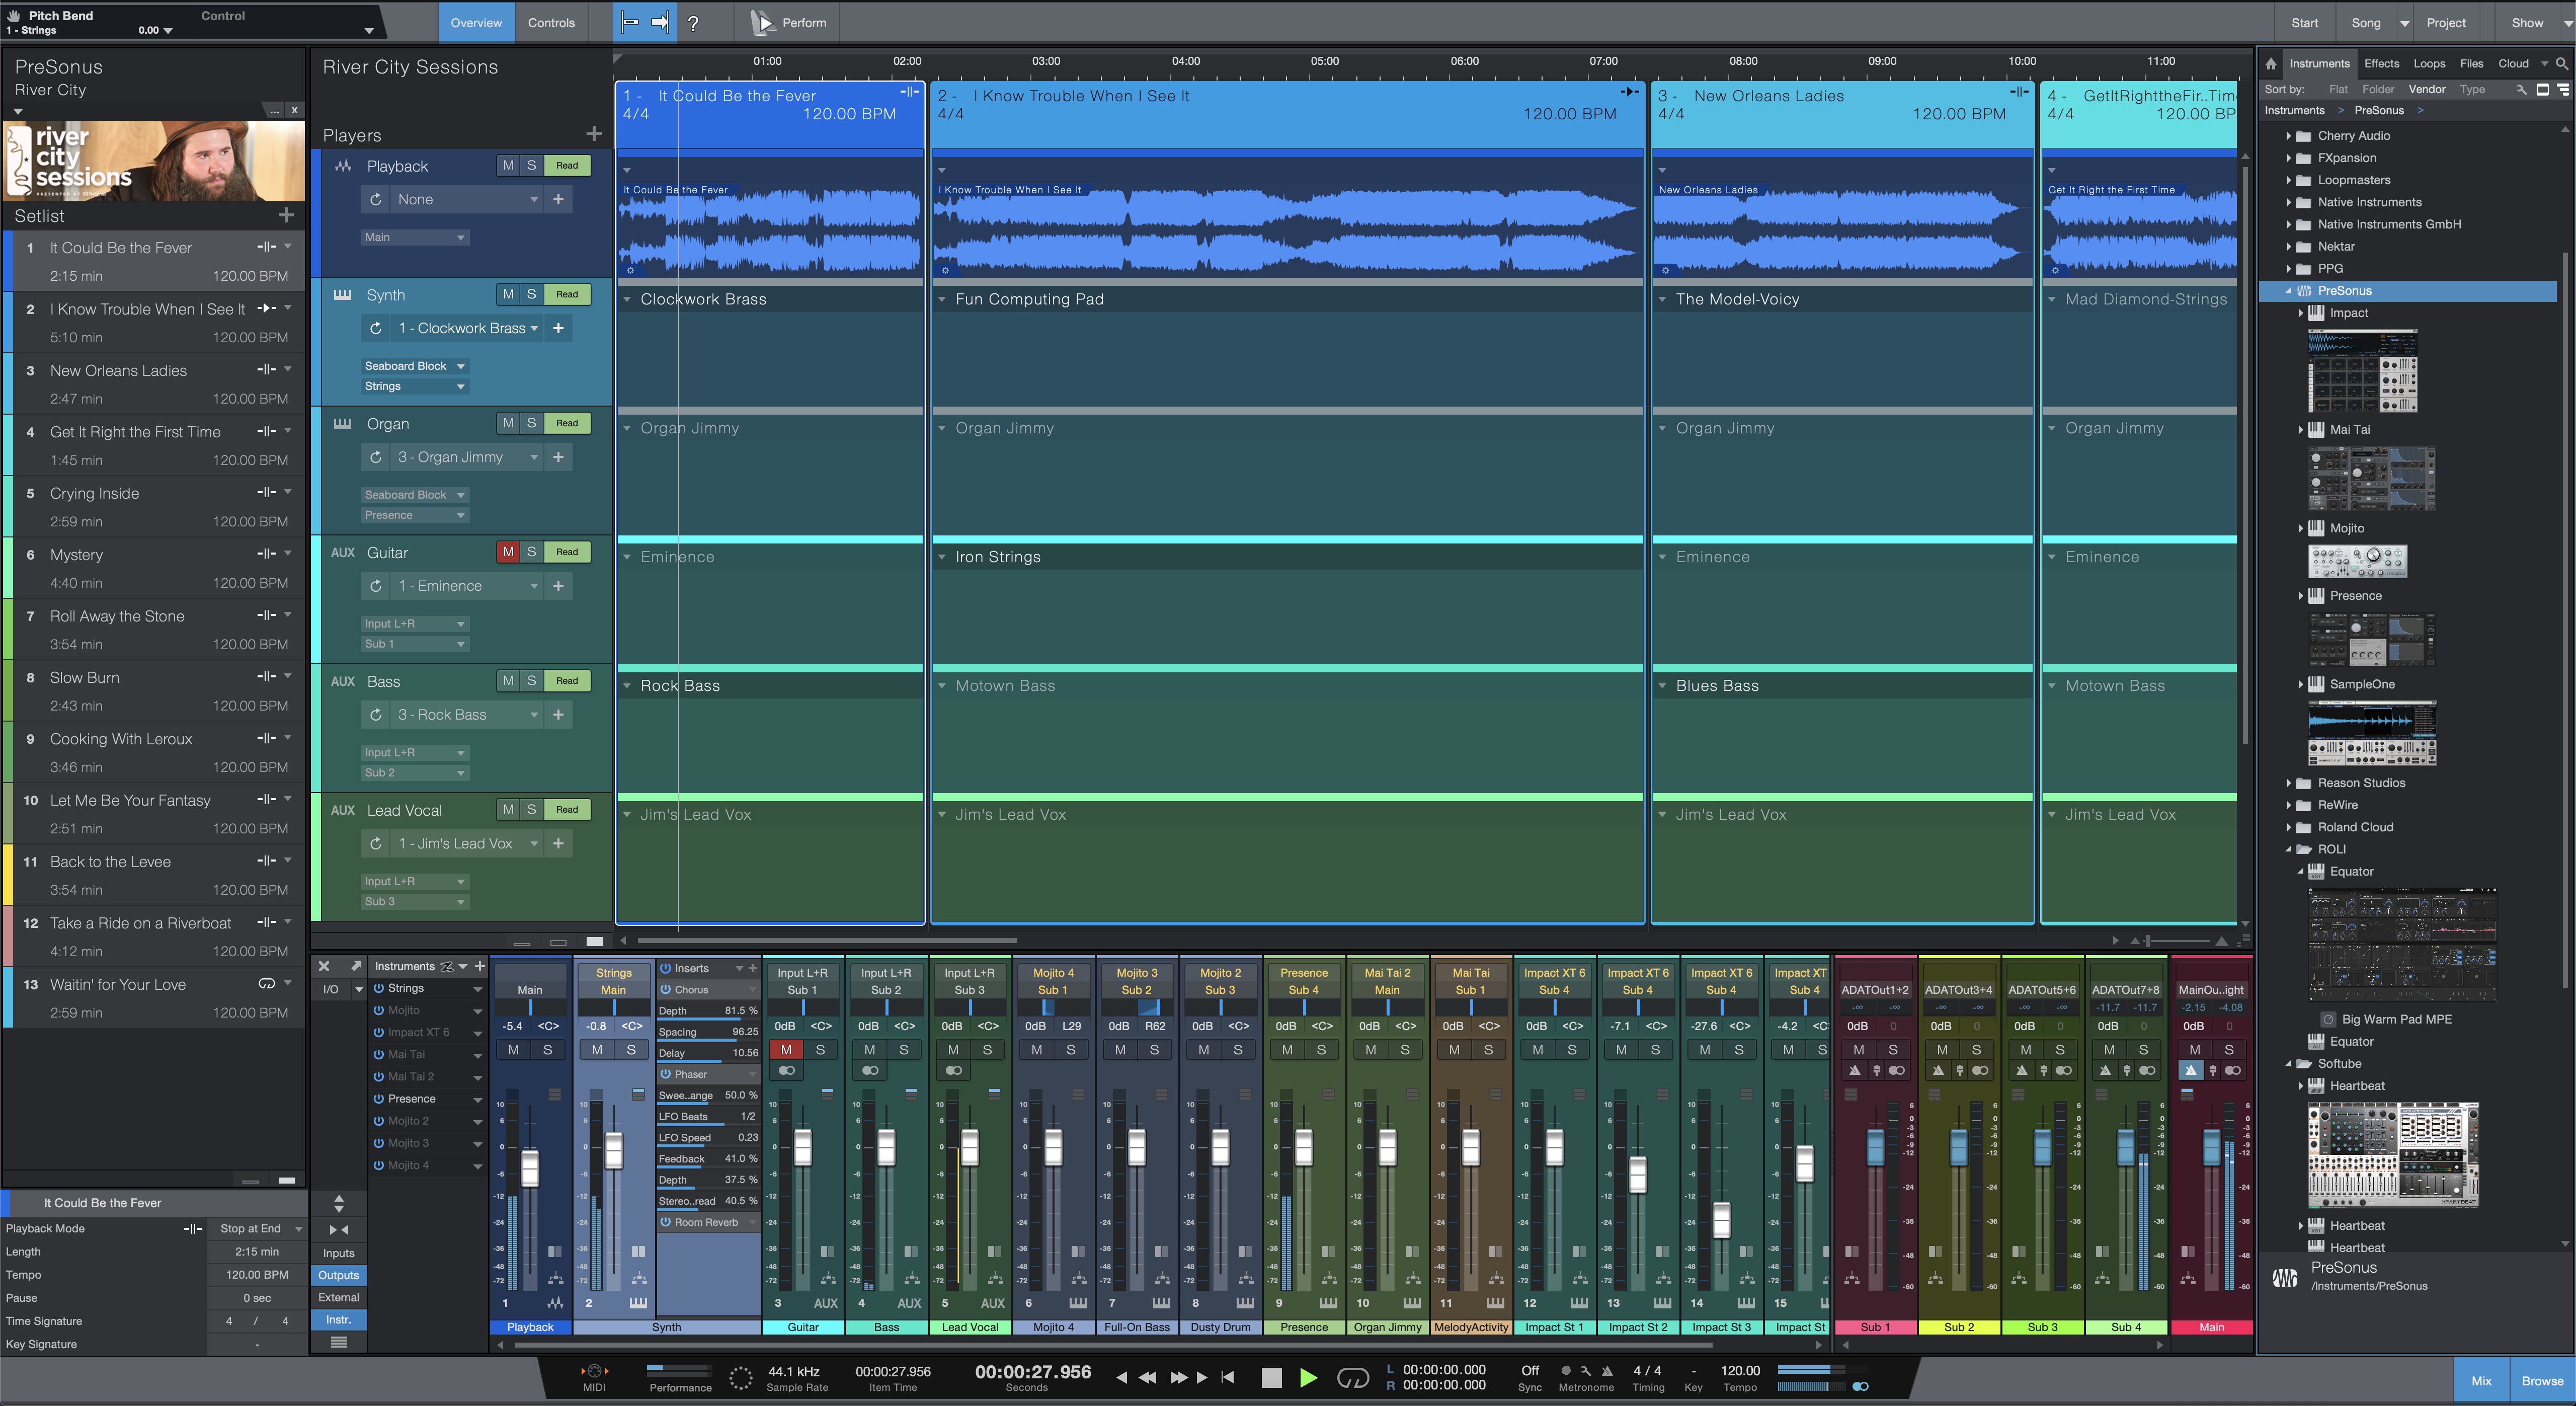Add a song to the Setlist plus icon
The height and width of the screenshot is (1406, 2576).
(x=286, y=215)
